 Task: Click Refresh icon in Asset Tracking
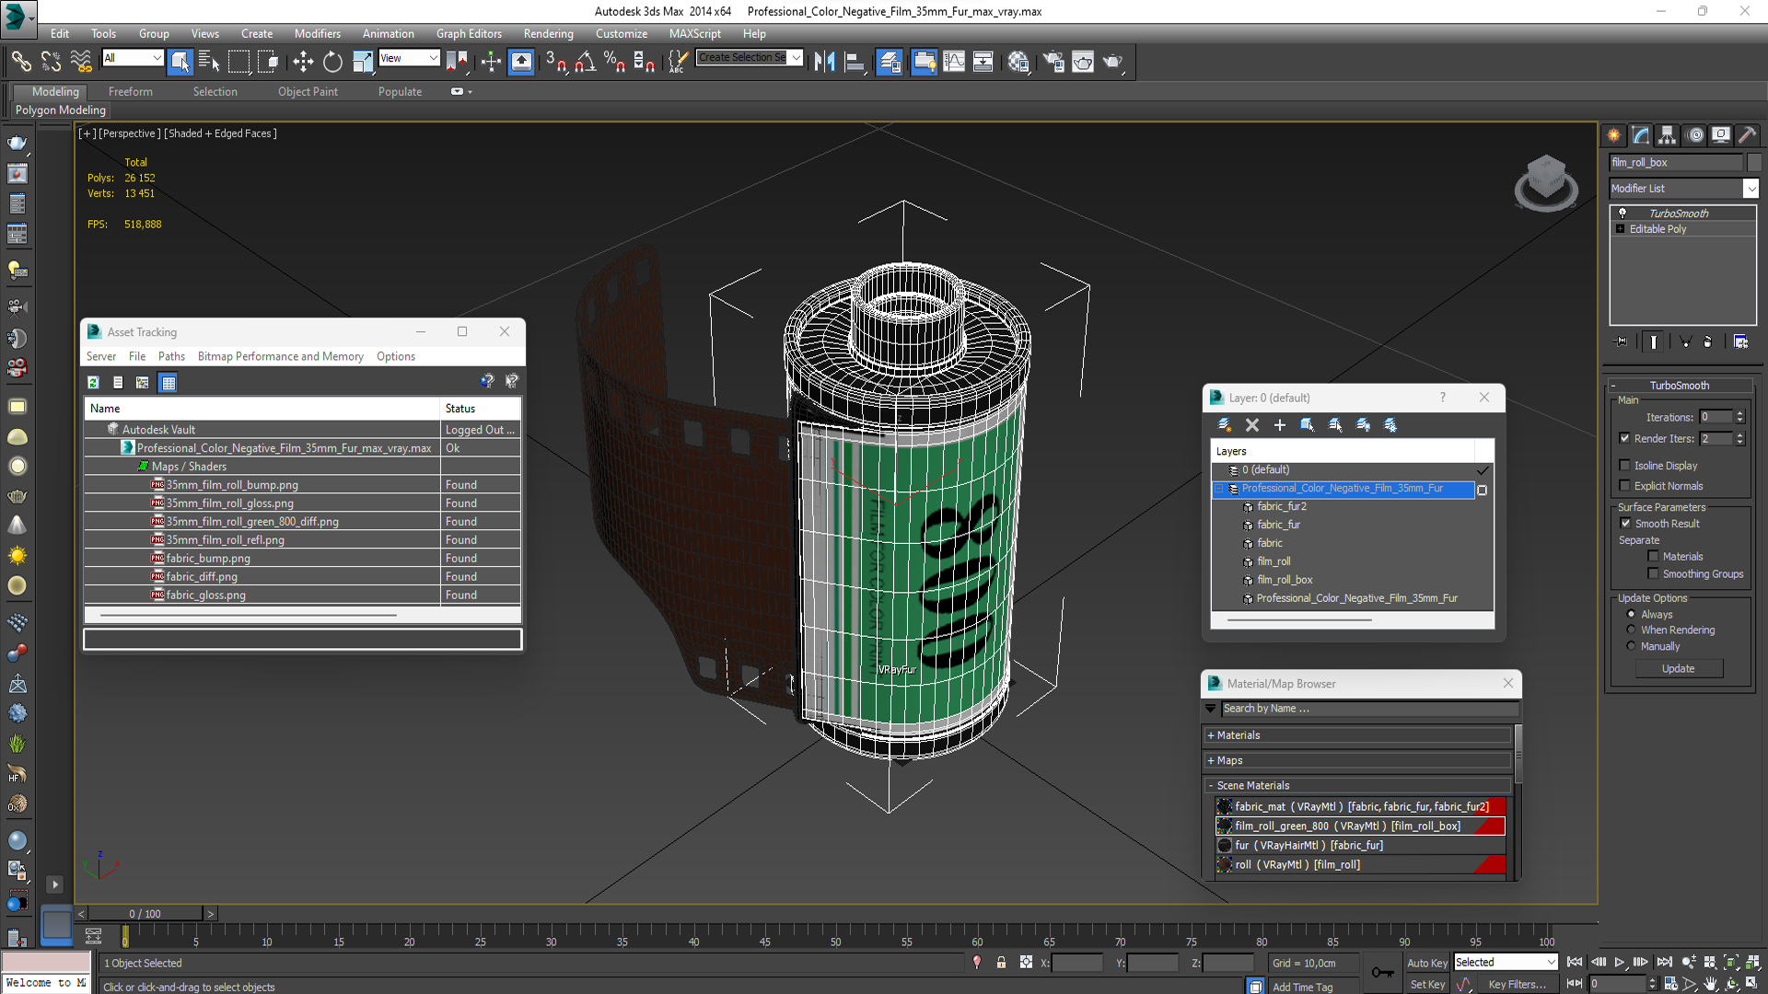pyautogui.click(x=93, y=383)
